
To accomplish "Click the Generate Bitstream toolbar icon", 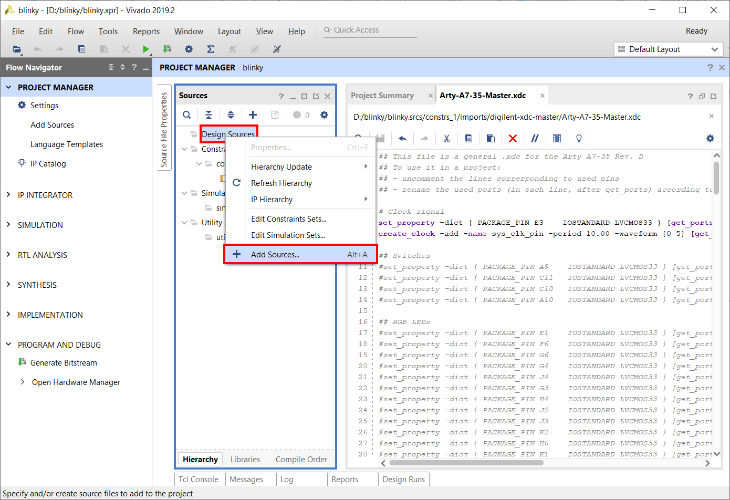I will tap(167, 49).
